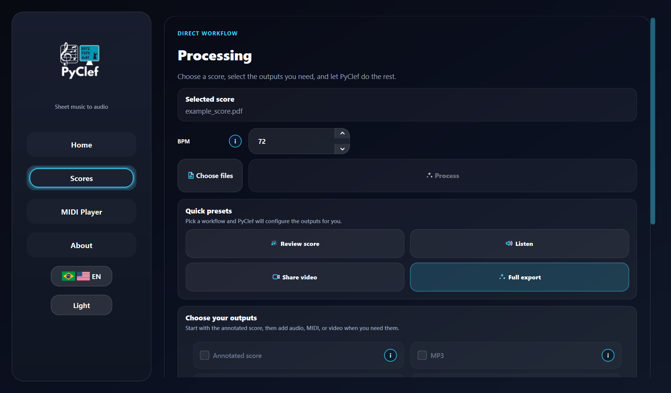Open the BPM info icon
Viewport: 671px width, 393px height.
(x=235, y=141)
